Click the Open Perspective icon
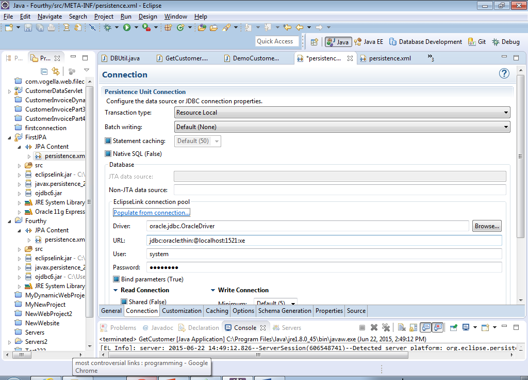This screenshot has height=380, width=528. pyautogui.click(x=314, y=42)
